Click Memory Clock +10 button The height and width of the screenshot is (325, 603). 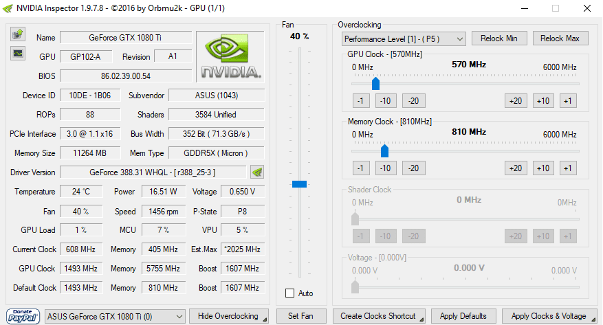(x=543, y=168)
